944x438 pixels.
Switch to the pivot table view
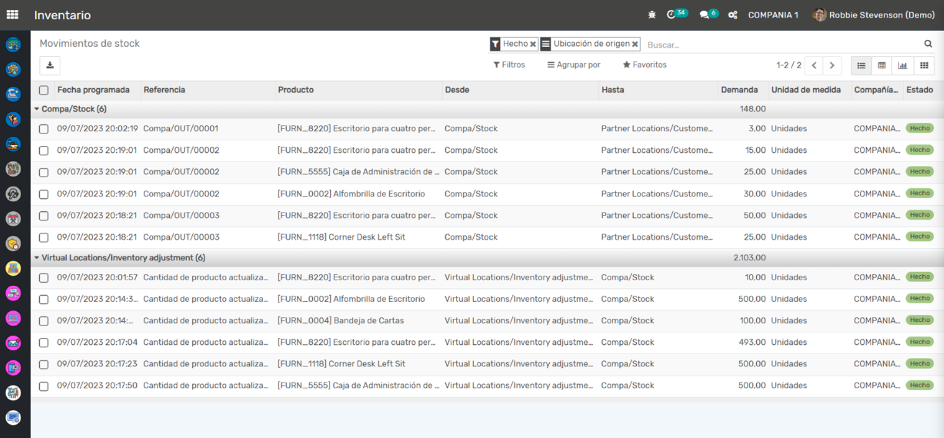(882, 65)
